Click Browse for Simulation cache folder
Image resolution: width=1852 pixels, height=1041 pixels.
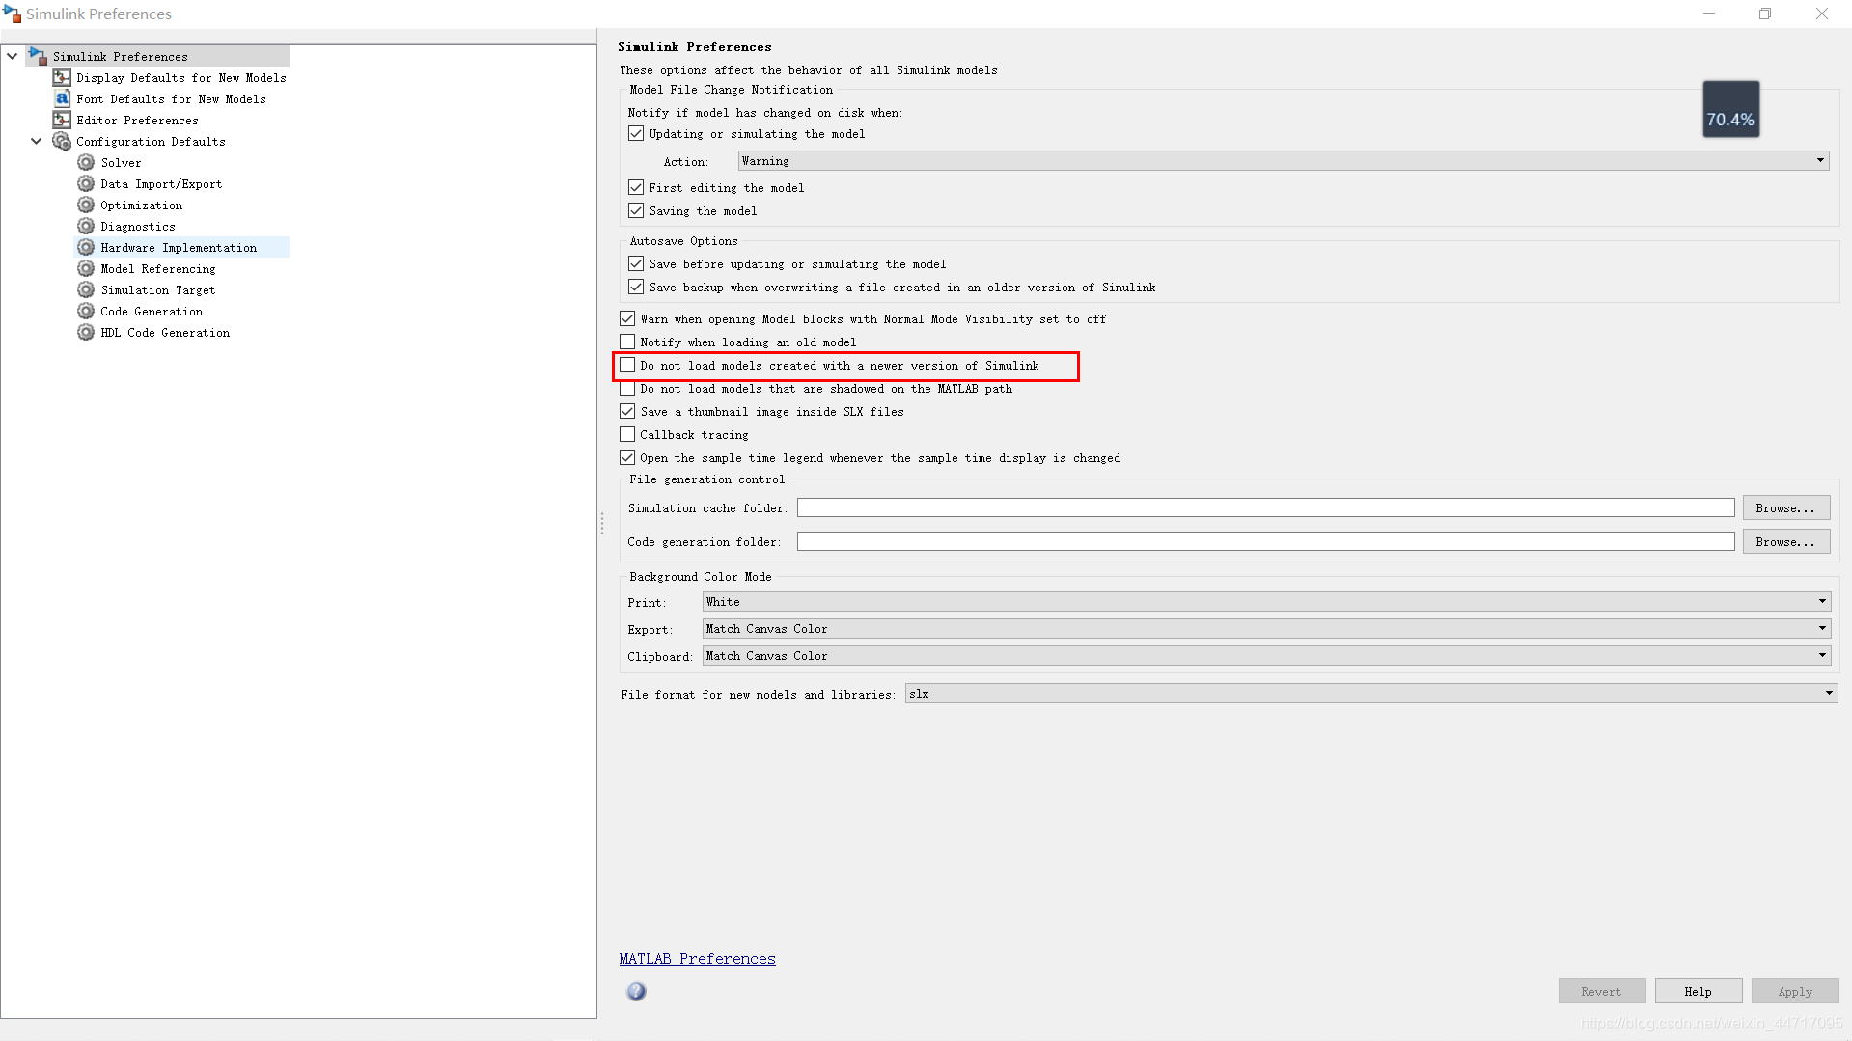(1785, 507)
